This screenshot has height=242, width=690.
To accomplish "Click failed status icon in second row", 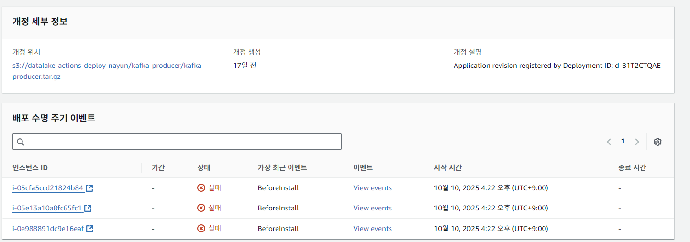I will click(x=201, y=208).
